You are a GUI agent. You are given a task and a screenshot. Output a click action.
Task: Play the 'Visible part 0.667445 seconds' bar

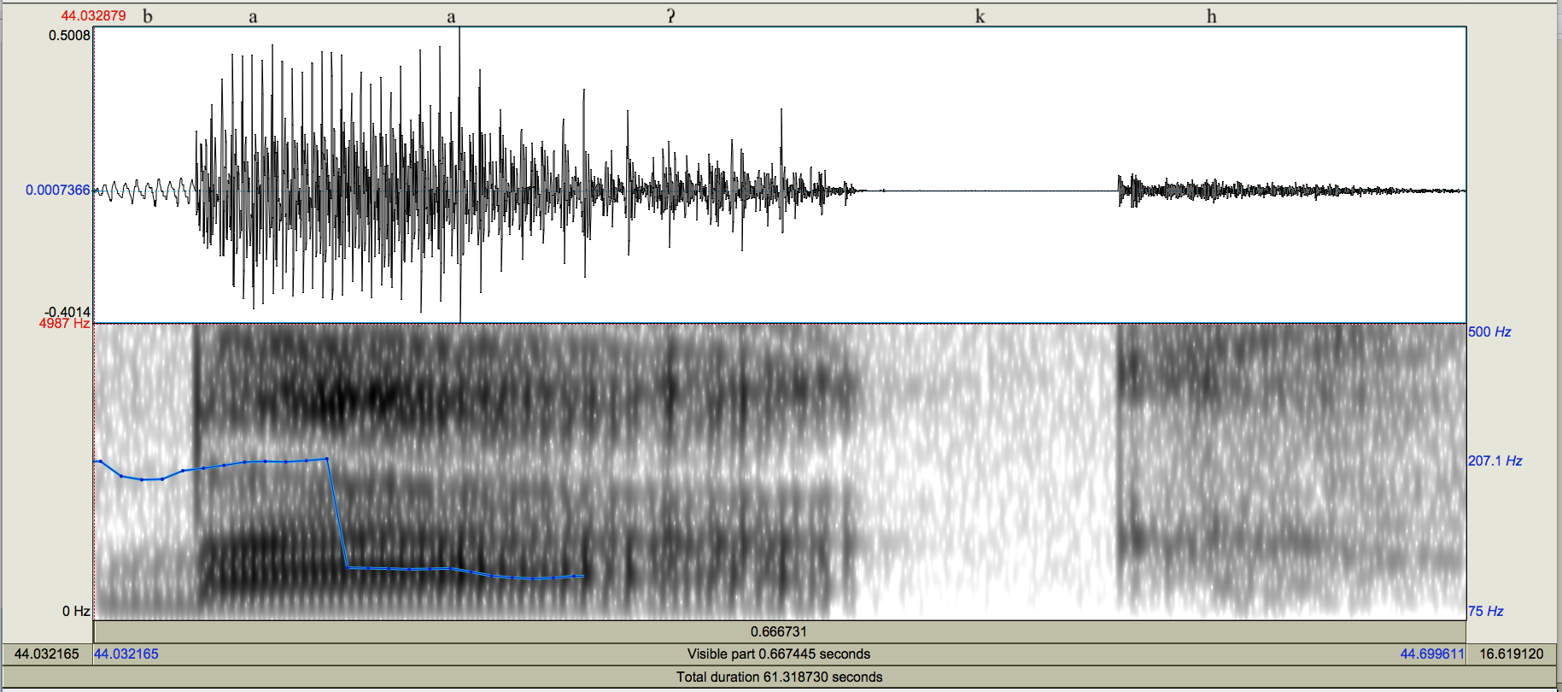779,654
